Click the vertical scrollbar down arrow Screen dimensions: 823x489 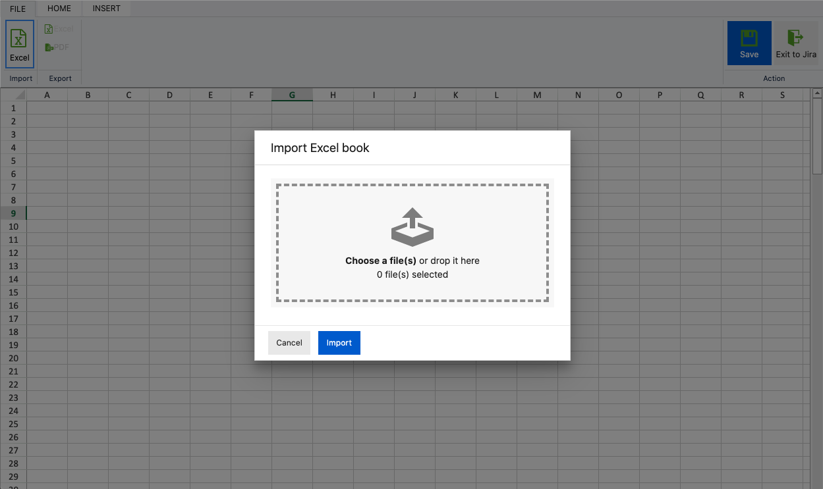pyautogui.click(x=817, y=485)
